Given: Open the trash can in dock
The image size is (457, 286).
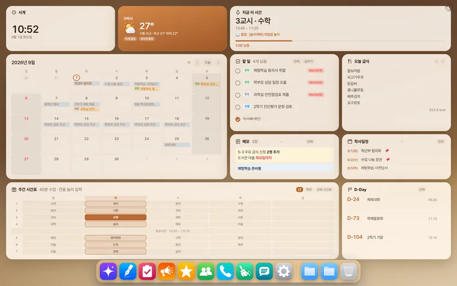Looking at the screenshot, I should pyautogui.click(x=349, y=272).
